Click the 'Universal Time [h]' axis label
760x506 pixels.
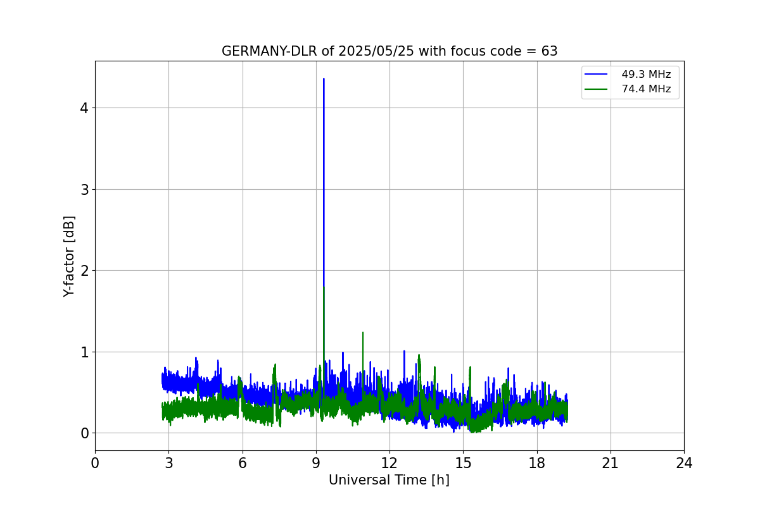[x=389, y=480]
